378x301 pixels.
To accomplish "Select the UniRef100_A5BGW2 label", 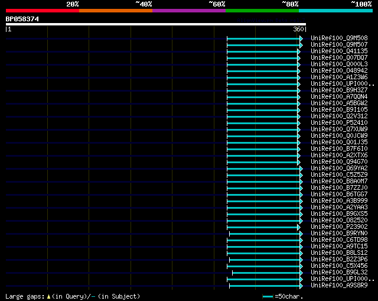I will click(x=339, y=103).
